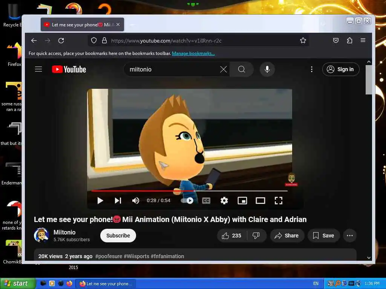The height and width of the screenshot is (289, 386).
Task: Open the Miitonio channel name
Action: pyautogui.click(x=64, y=232)
